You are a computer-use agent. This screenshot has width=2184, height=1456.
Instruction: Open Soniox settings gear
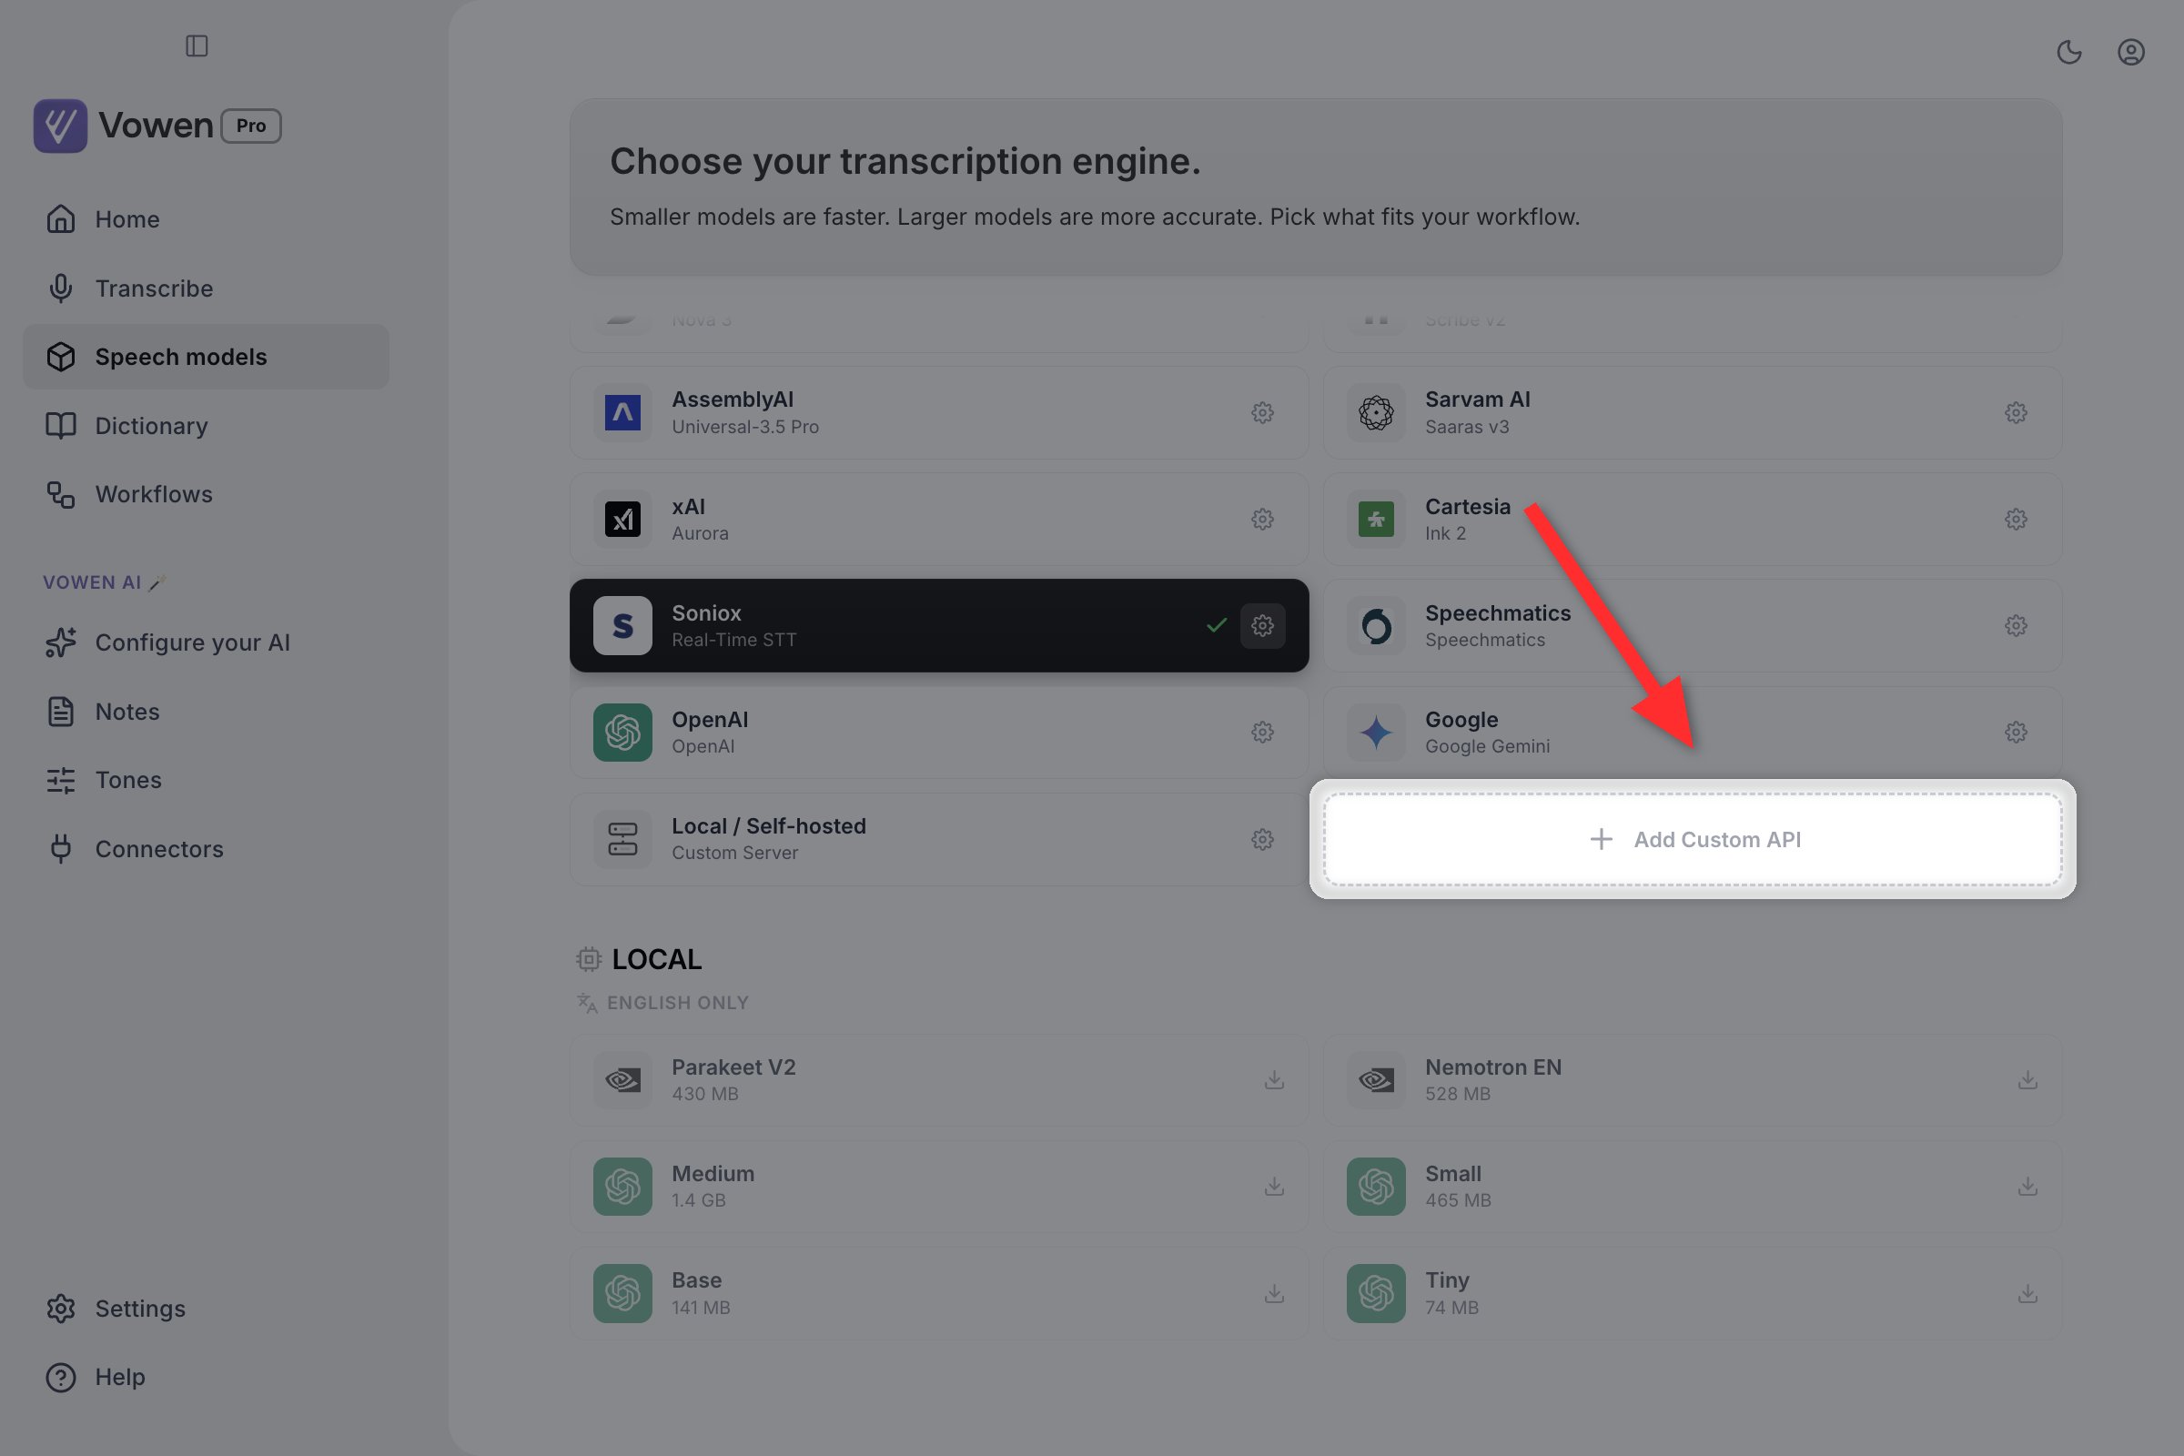(1262, 626)
